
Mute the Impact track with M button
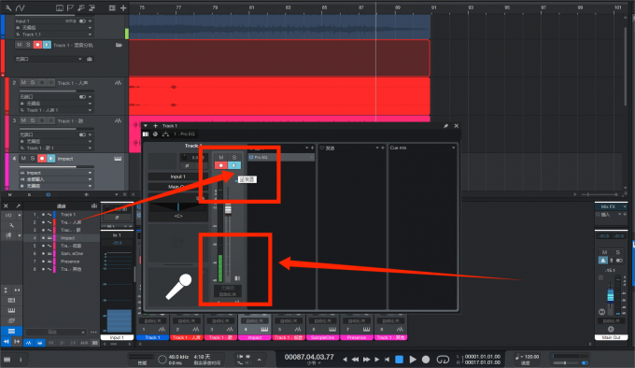23,159
